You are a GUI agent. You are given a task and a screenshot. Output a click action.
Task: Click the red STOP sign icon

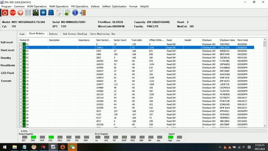(13, 13)
